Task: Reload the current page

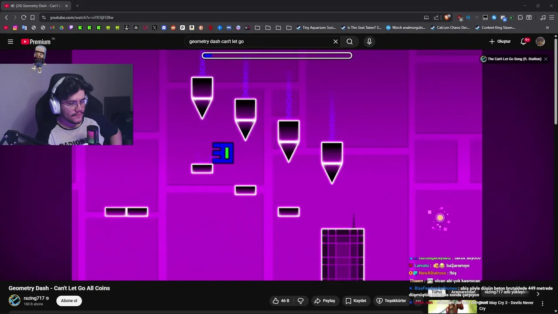Action: [24, 17]
